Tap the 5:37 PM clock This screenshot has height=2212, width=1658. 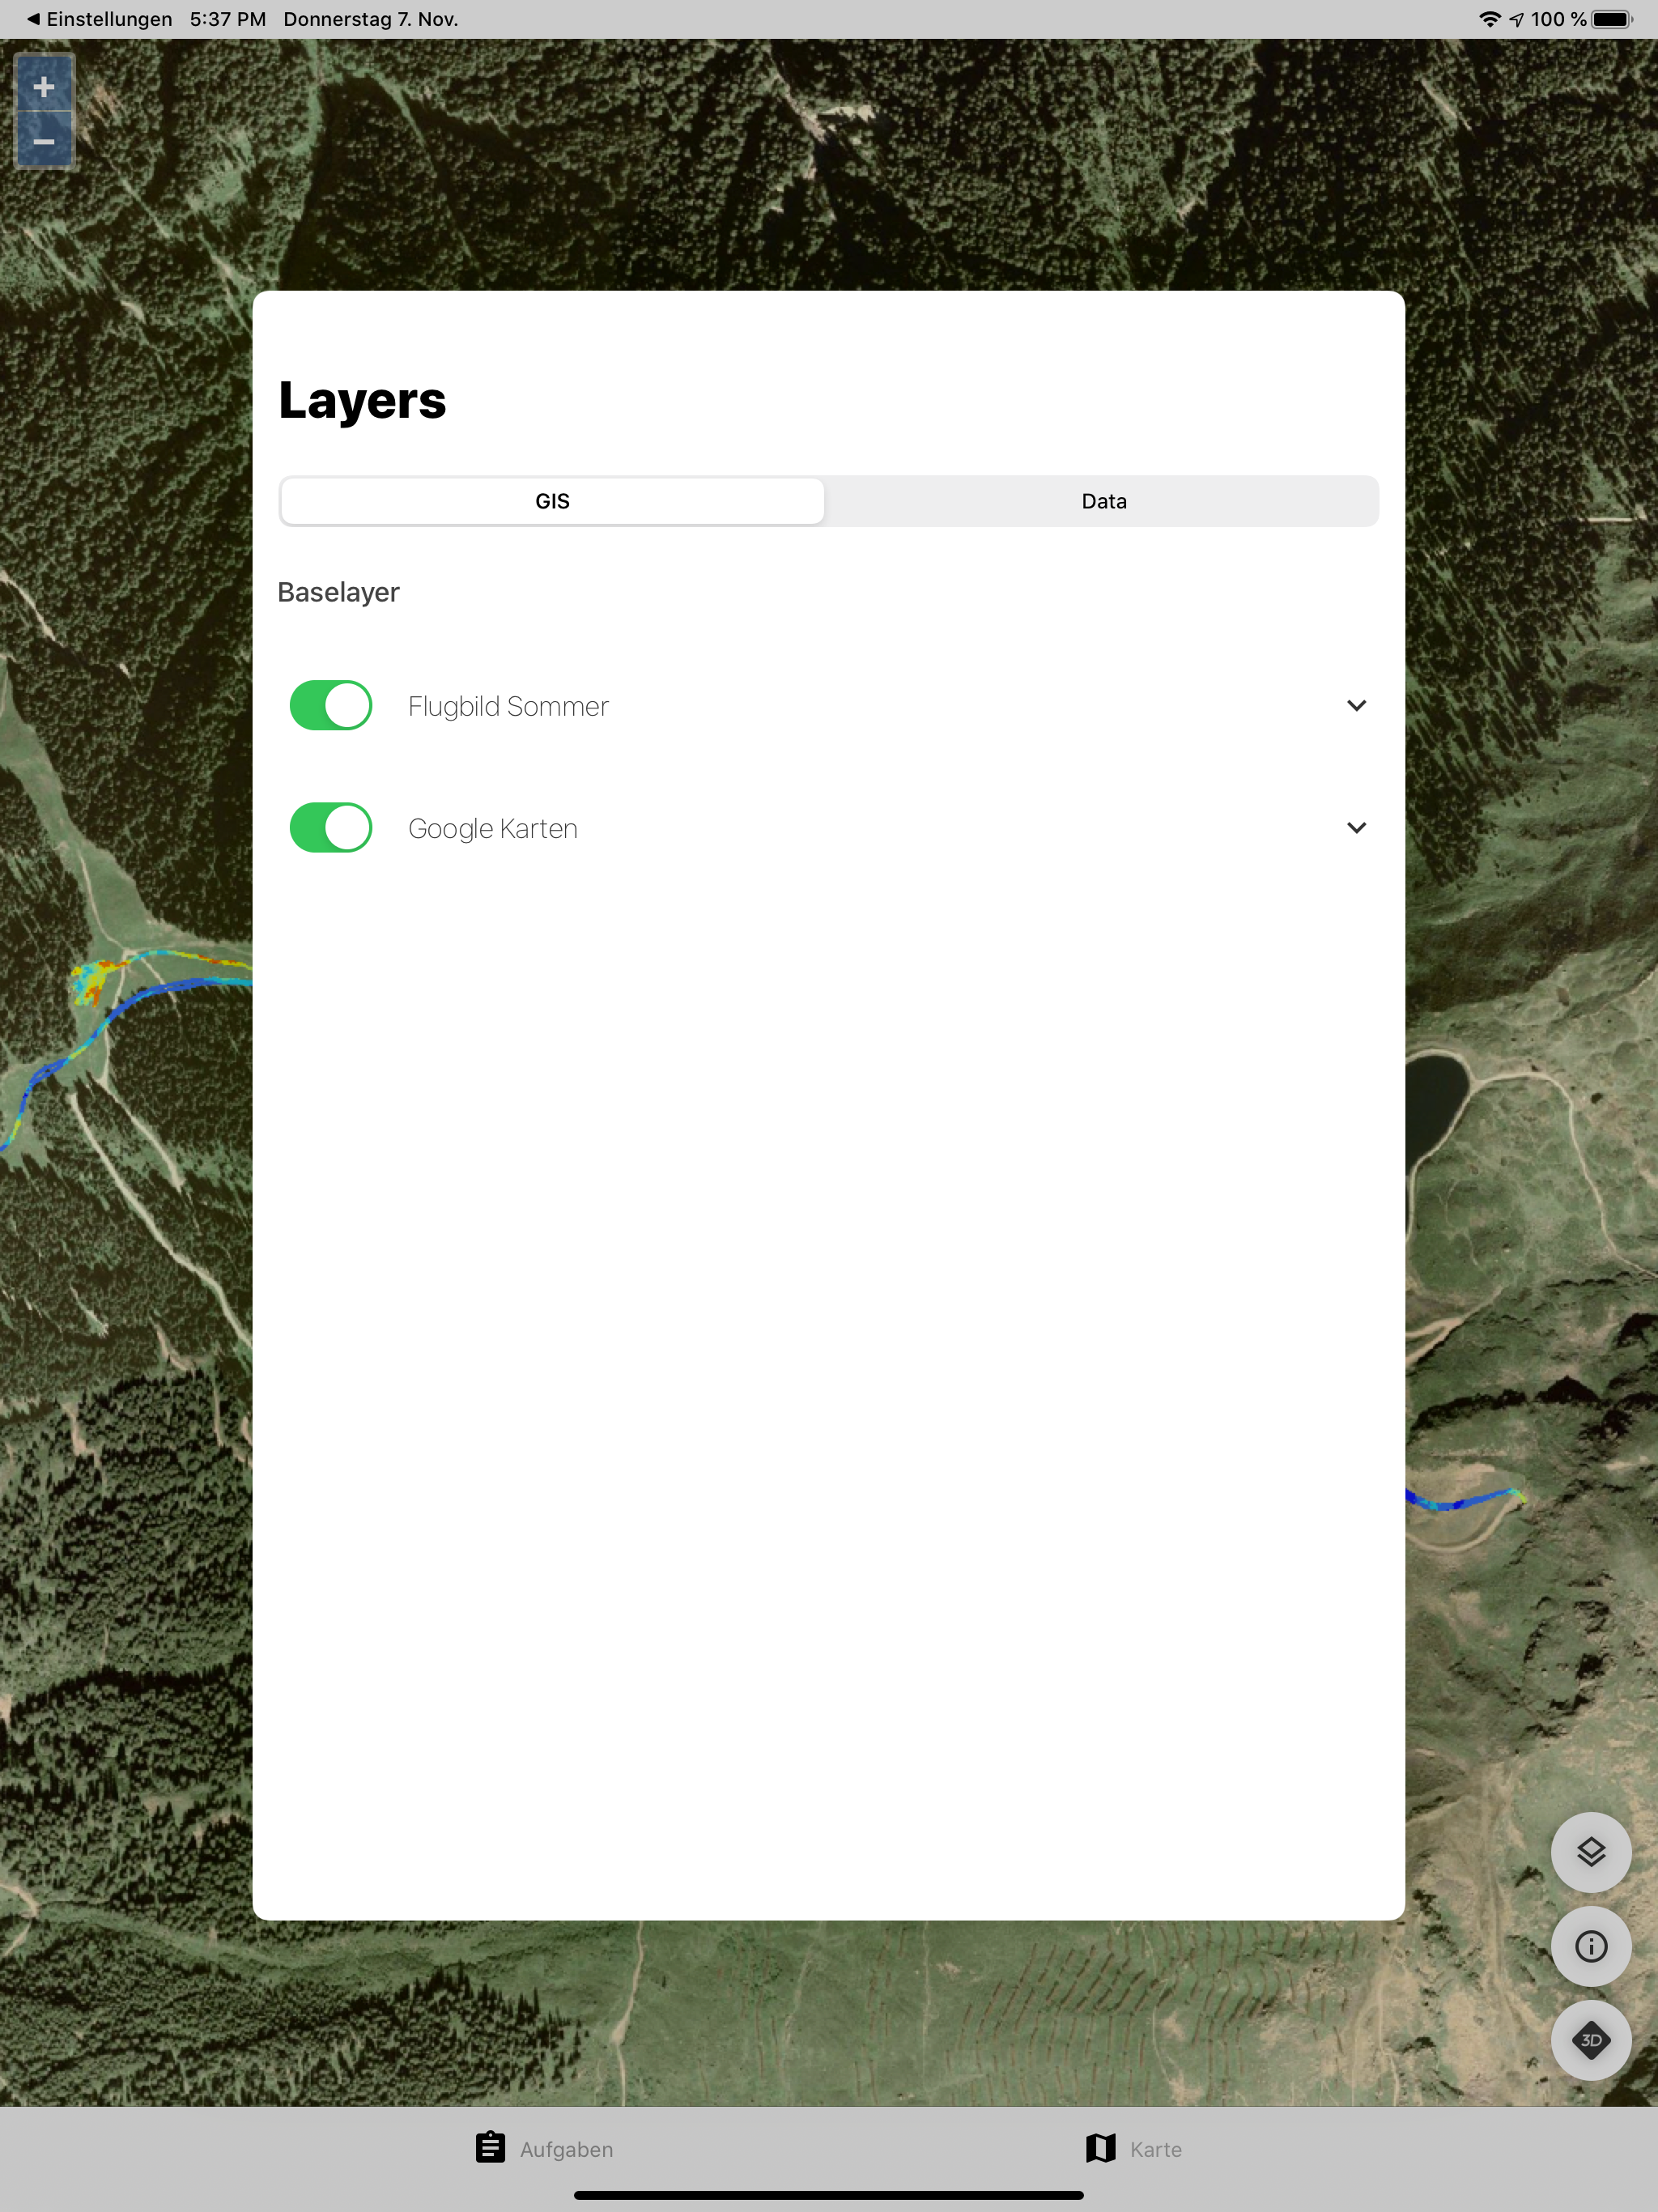[x=228, y=19]
